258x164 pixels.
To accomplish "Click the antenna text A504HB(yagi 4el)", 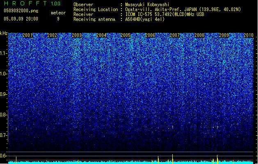I will 145,19.
